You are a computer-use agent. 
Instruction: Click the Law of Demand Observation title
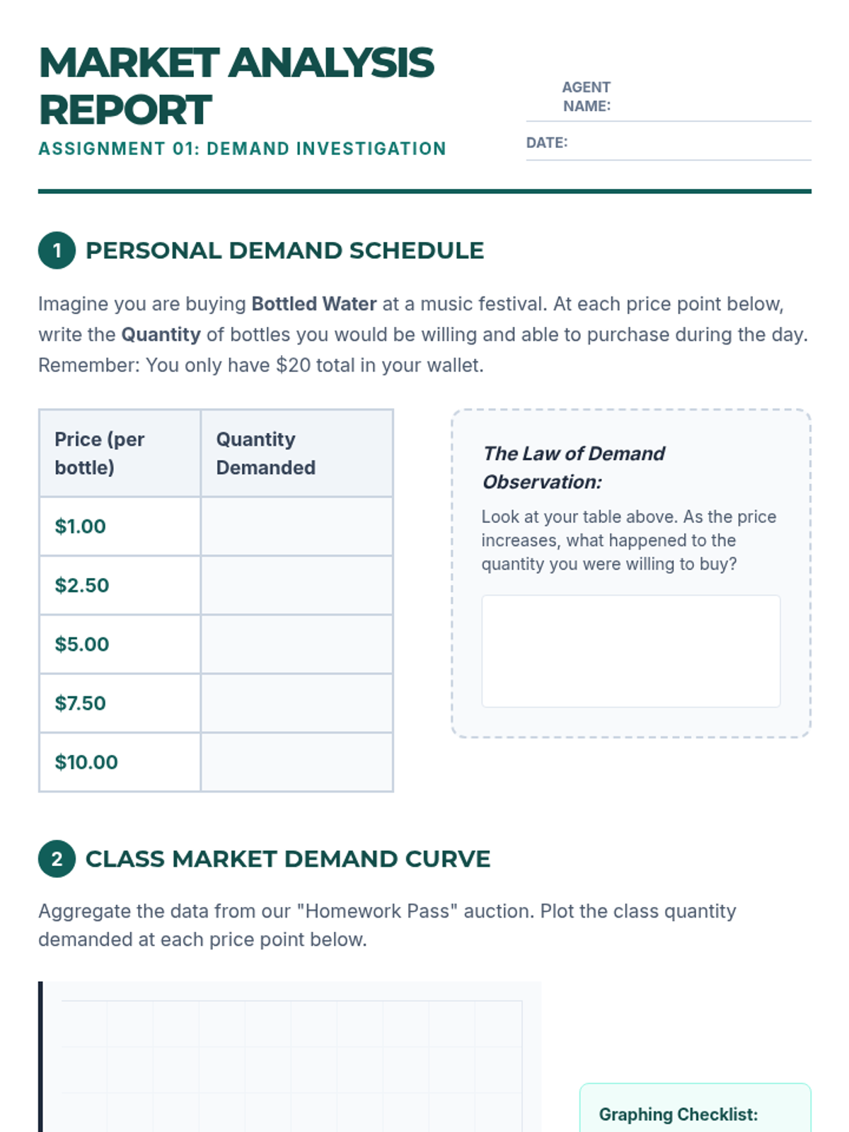[x=574, y=468]
